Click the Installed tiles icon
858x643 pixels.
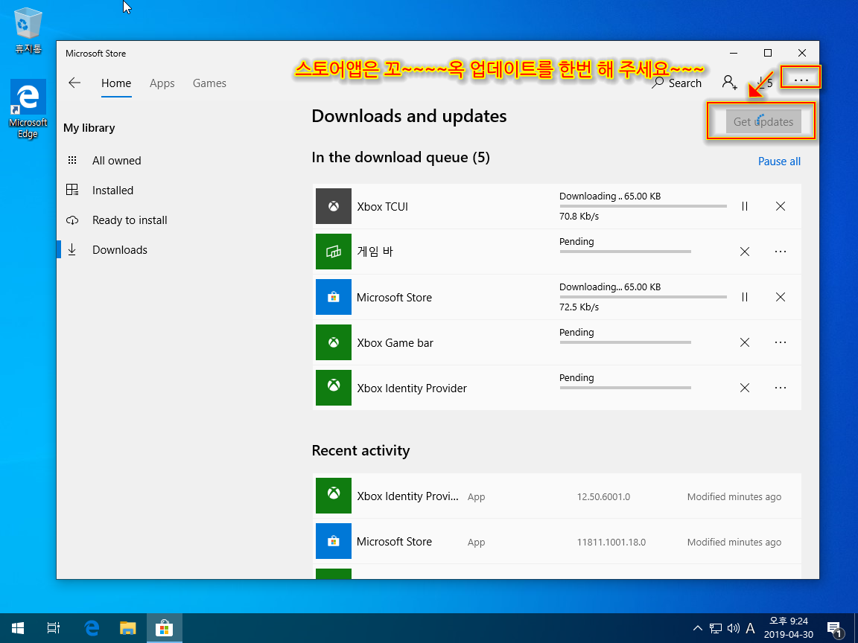72,190
